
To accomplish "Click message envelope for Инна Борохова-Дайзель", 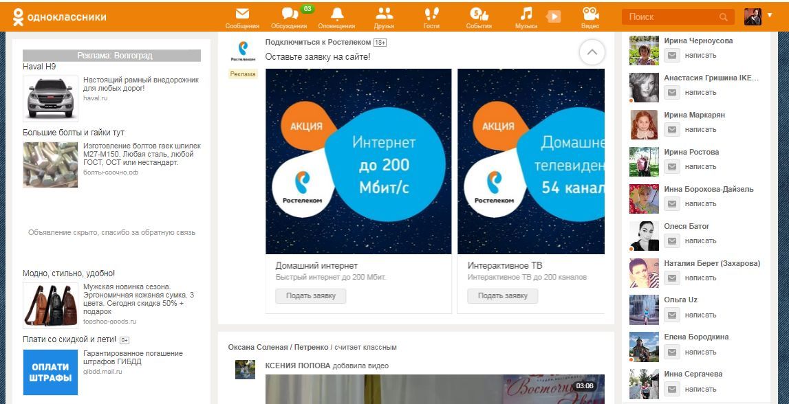I will click(x=672, y=204).
